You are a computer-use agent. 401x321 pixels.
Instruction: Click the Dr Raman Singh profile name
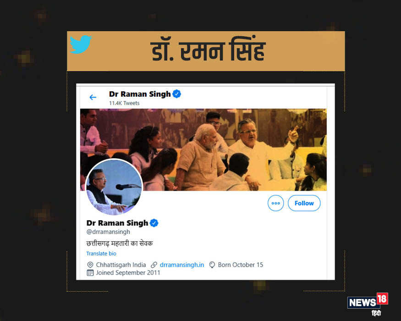coord(117,223)
